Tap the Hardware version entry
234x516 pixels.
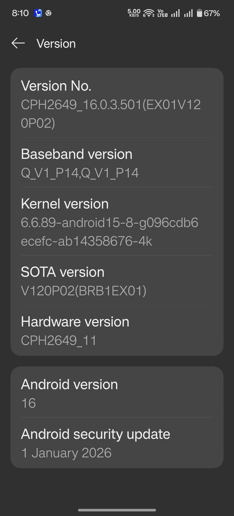(117, 331)
